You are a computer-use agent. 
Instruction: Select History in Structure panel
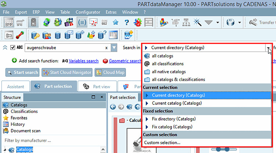point(18,124)
